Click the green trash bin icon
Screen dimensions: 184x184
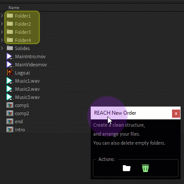[145, 168]
